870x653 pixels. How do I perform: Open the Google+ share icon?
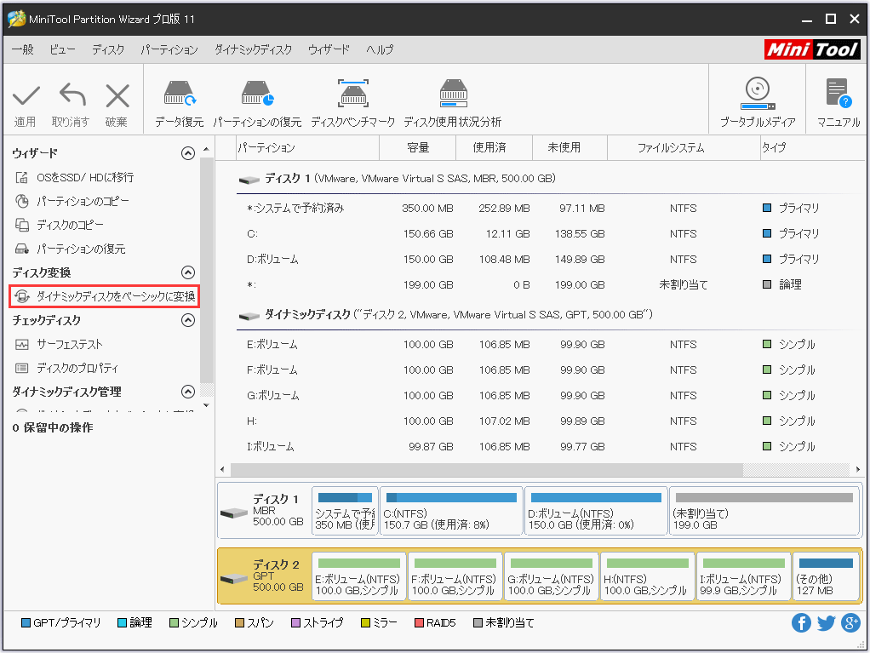(x=850, y=623)
